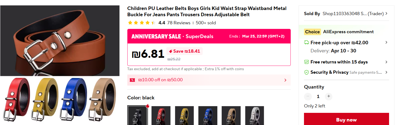Expand free returns within 15 days
The image size is (398, 125).
click(x=386, y=62)
